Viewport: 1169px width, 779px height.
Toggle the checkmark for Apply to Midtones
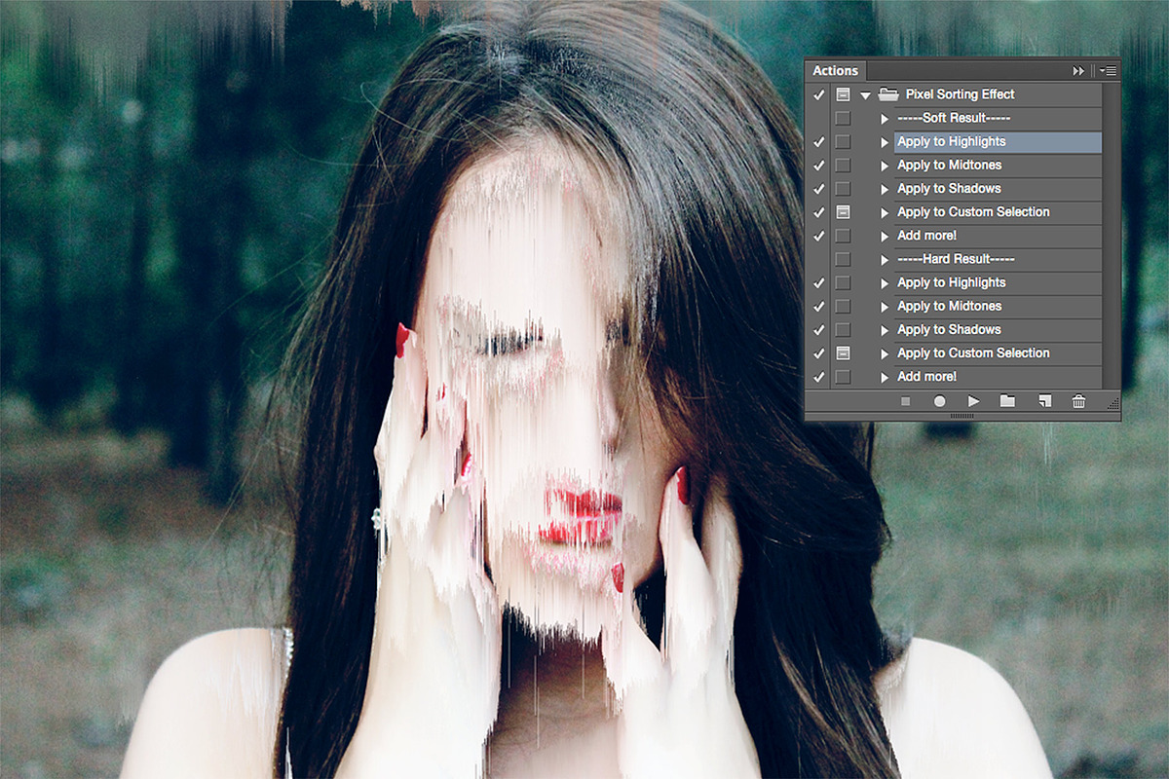[818, 165]
